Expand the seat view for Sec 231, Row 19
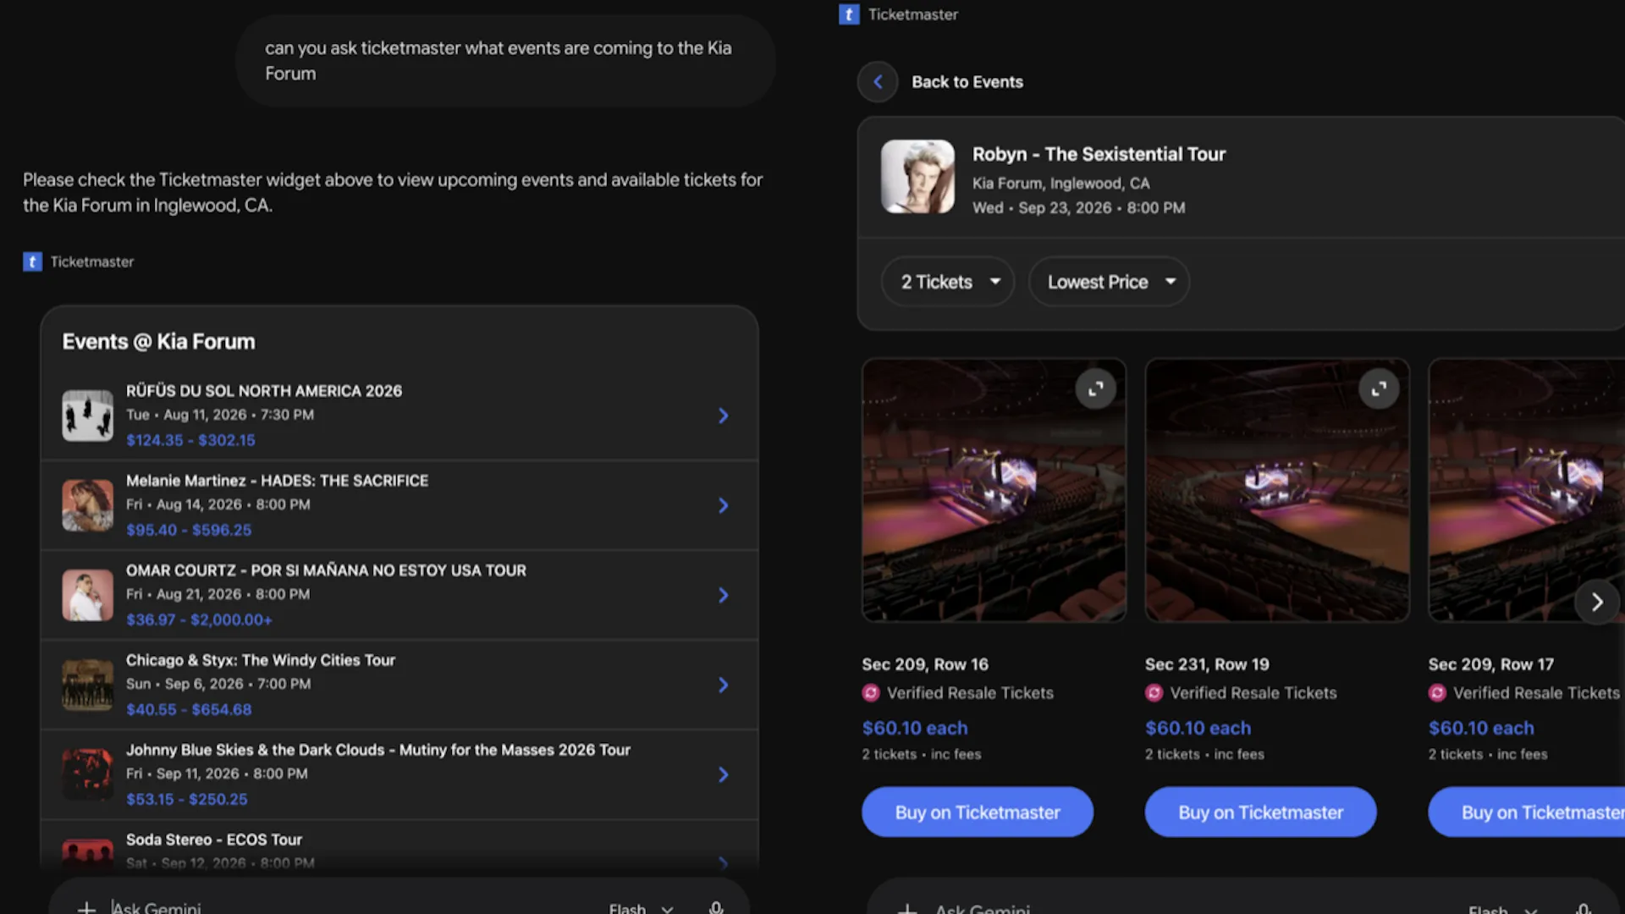This screenshot has width=1625, height=914. click(x=1379, y=389)
